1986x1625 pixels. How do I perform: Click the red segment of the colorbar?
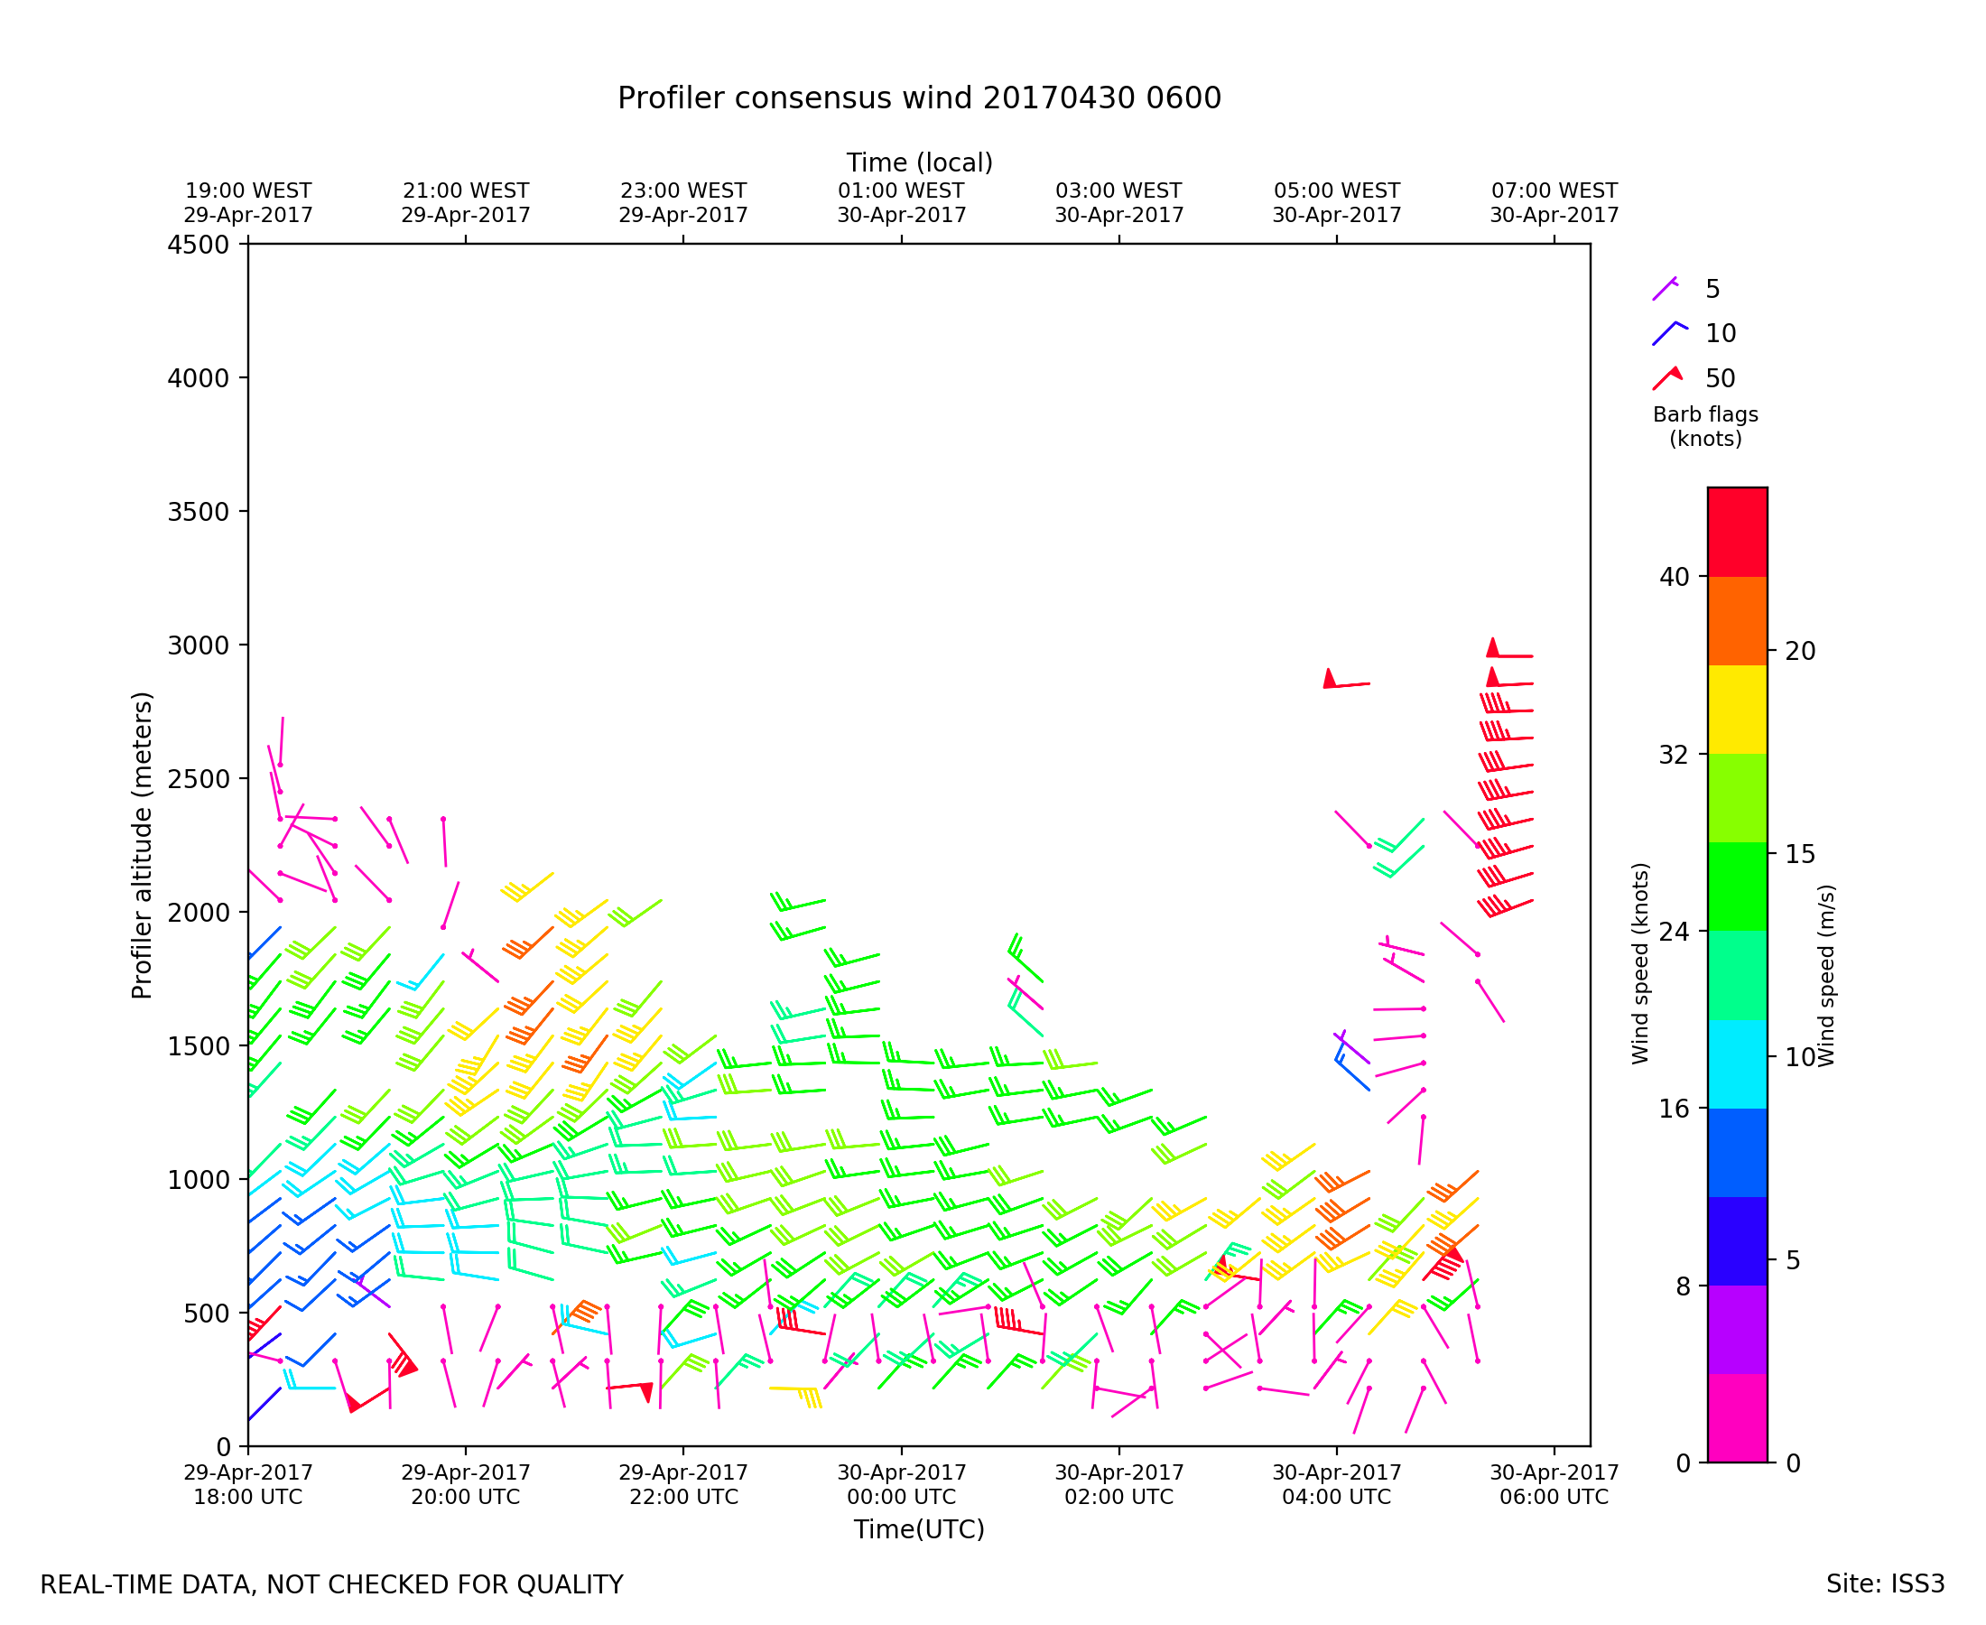point(1737,532)
